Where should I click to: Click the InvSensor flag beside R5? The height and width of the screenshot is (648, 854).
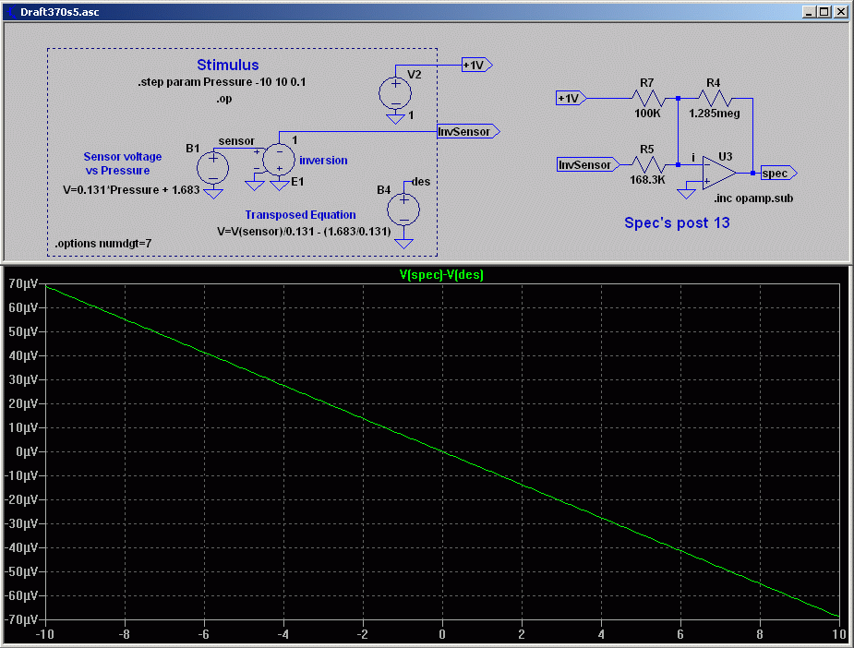588,164
